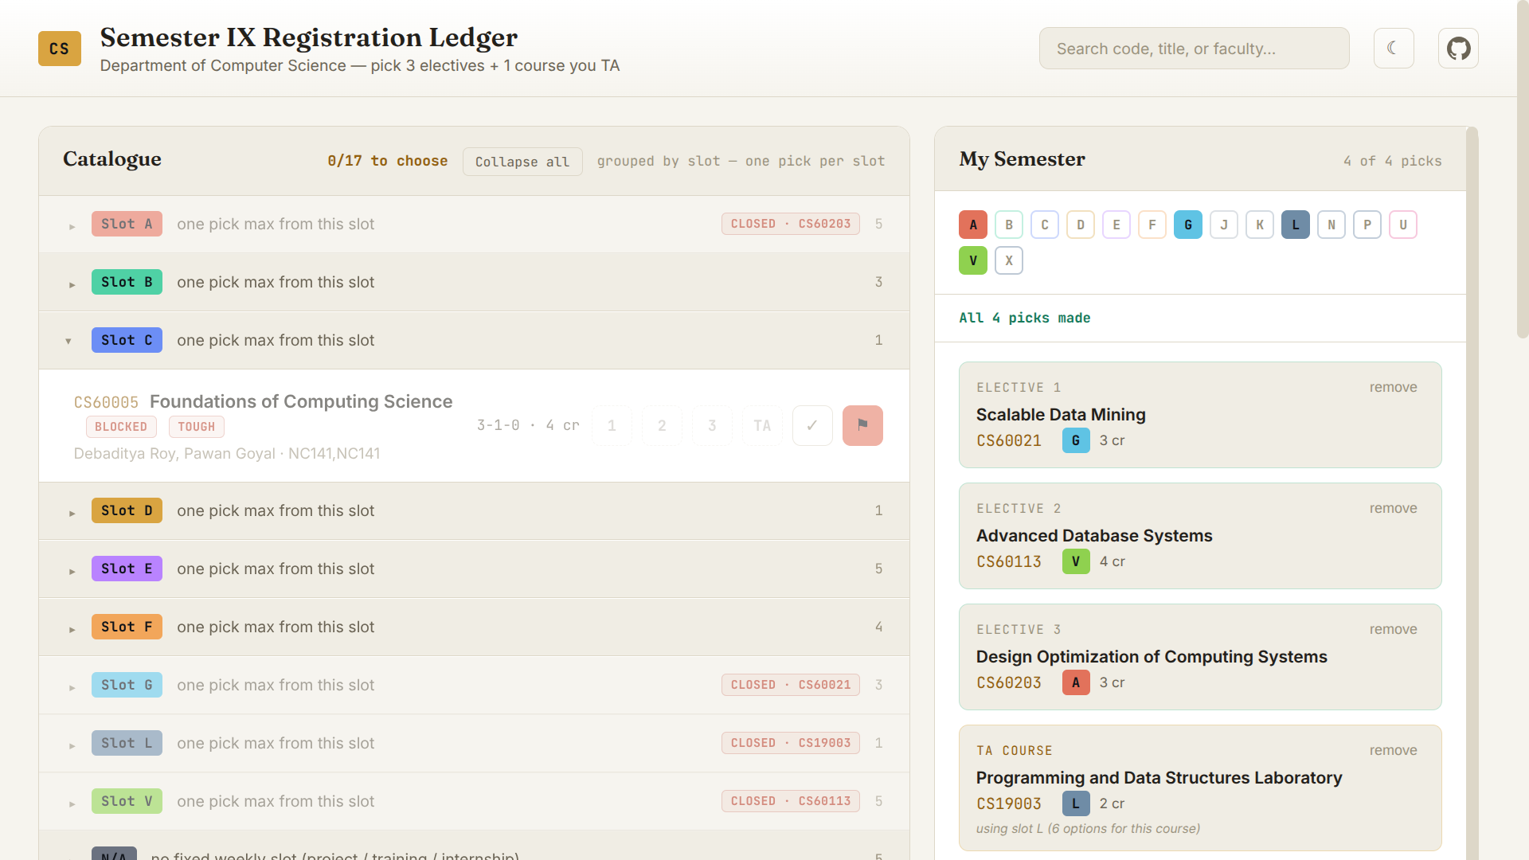This screenshot has width=1529, height=860.
Task: Assign CS60005 as elective 1
Action: coord(612,425)
